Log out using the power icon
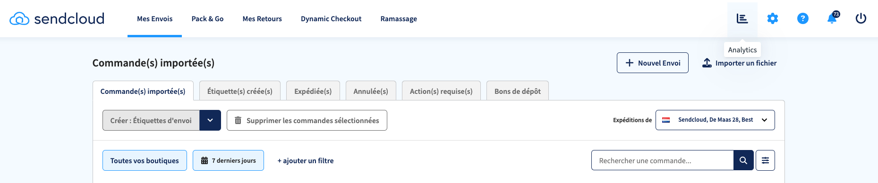 [x=861, y=19]
